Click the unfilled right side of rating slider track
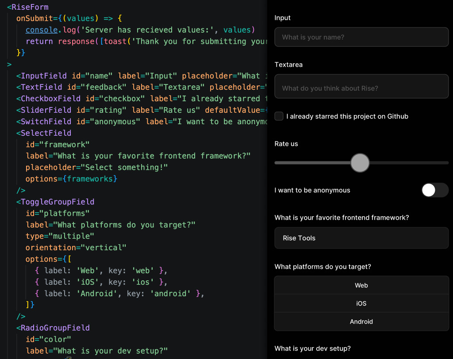The image size is (453, 359). (x=409, y=163)
